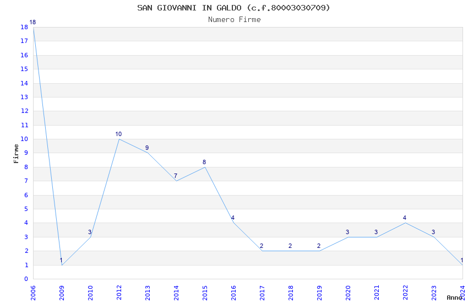Click the y-axis value 4
Screen dimensions: 468x303
pos(26,223)
